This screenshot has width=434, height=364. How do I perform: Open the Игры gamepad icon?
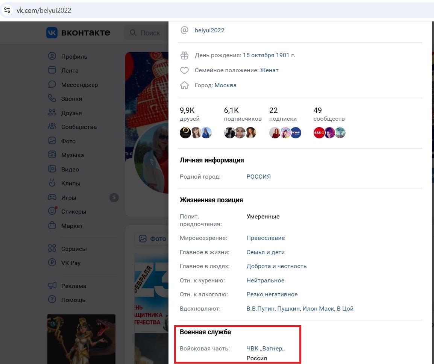(52, 197)
